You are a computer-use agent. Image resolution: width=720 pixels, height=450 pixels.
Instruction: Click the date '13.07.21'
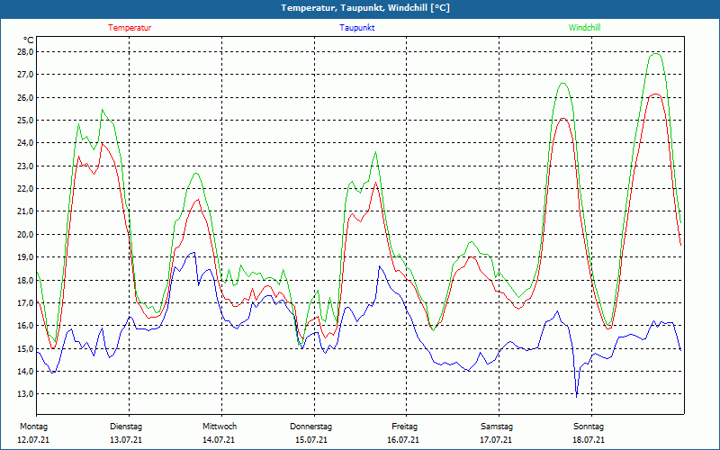[126, 440]
